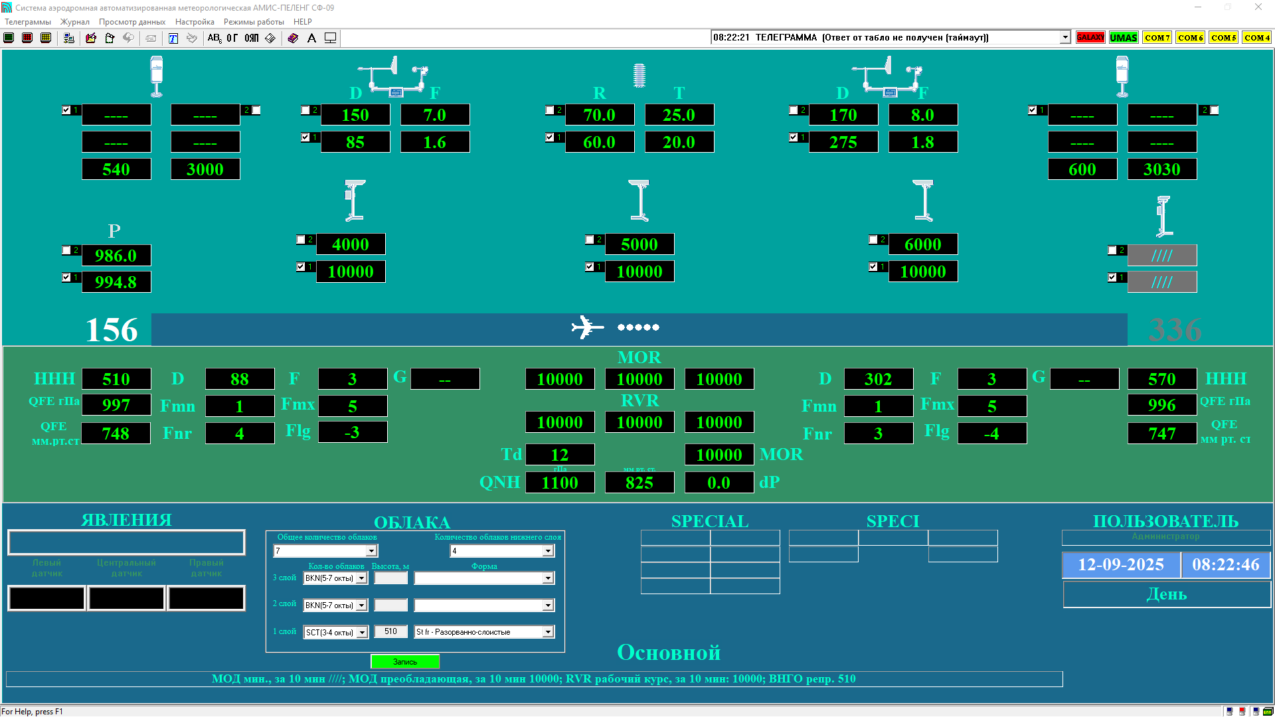Open layer 3 cloud amount BKN dropdown
This screenshot has width=1275, height=717.
[x=362, y=578]
